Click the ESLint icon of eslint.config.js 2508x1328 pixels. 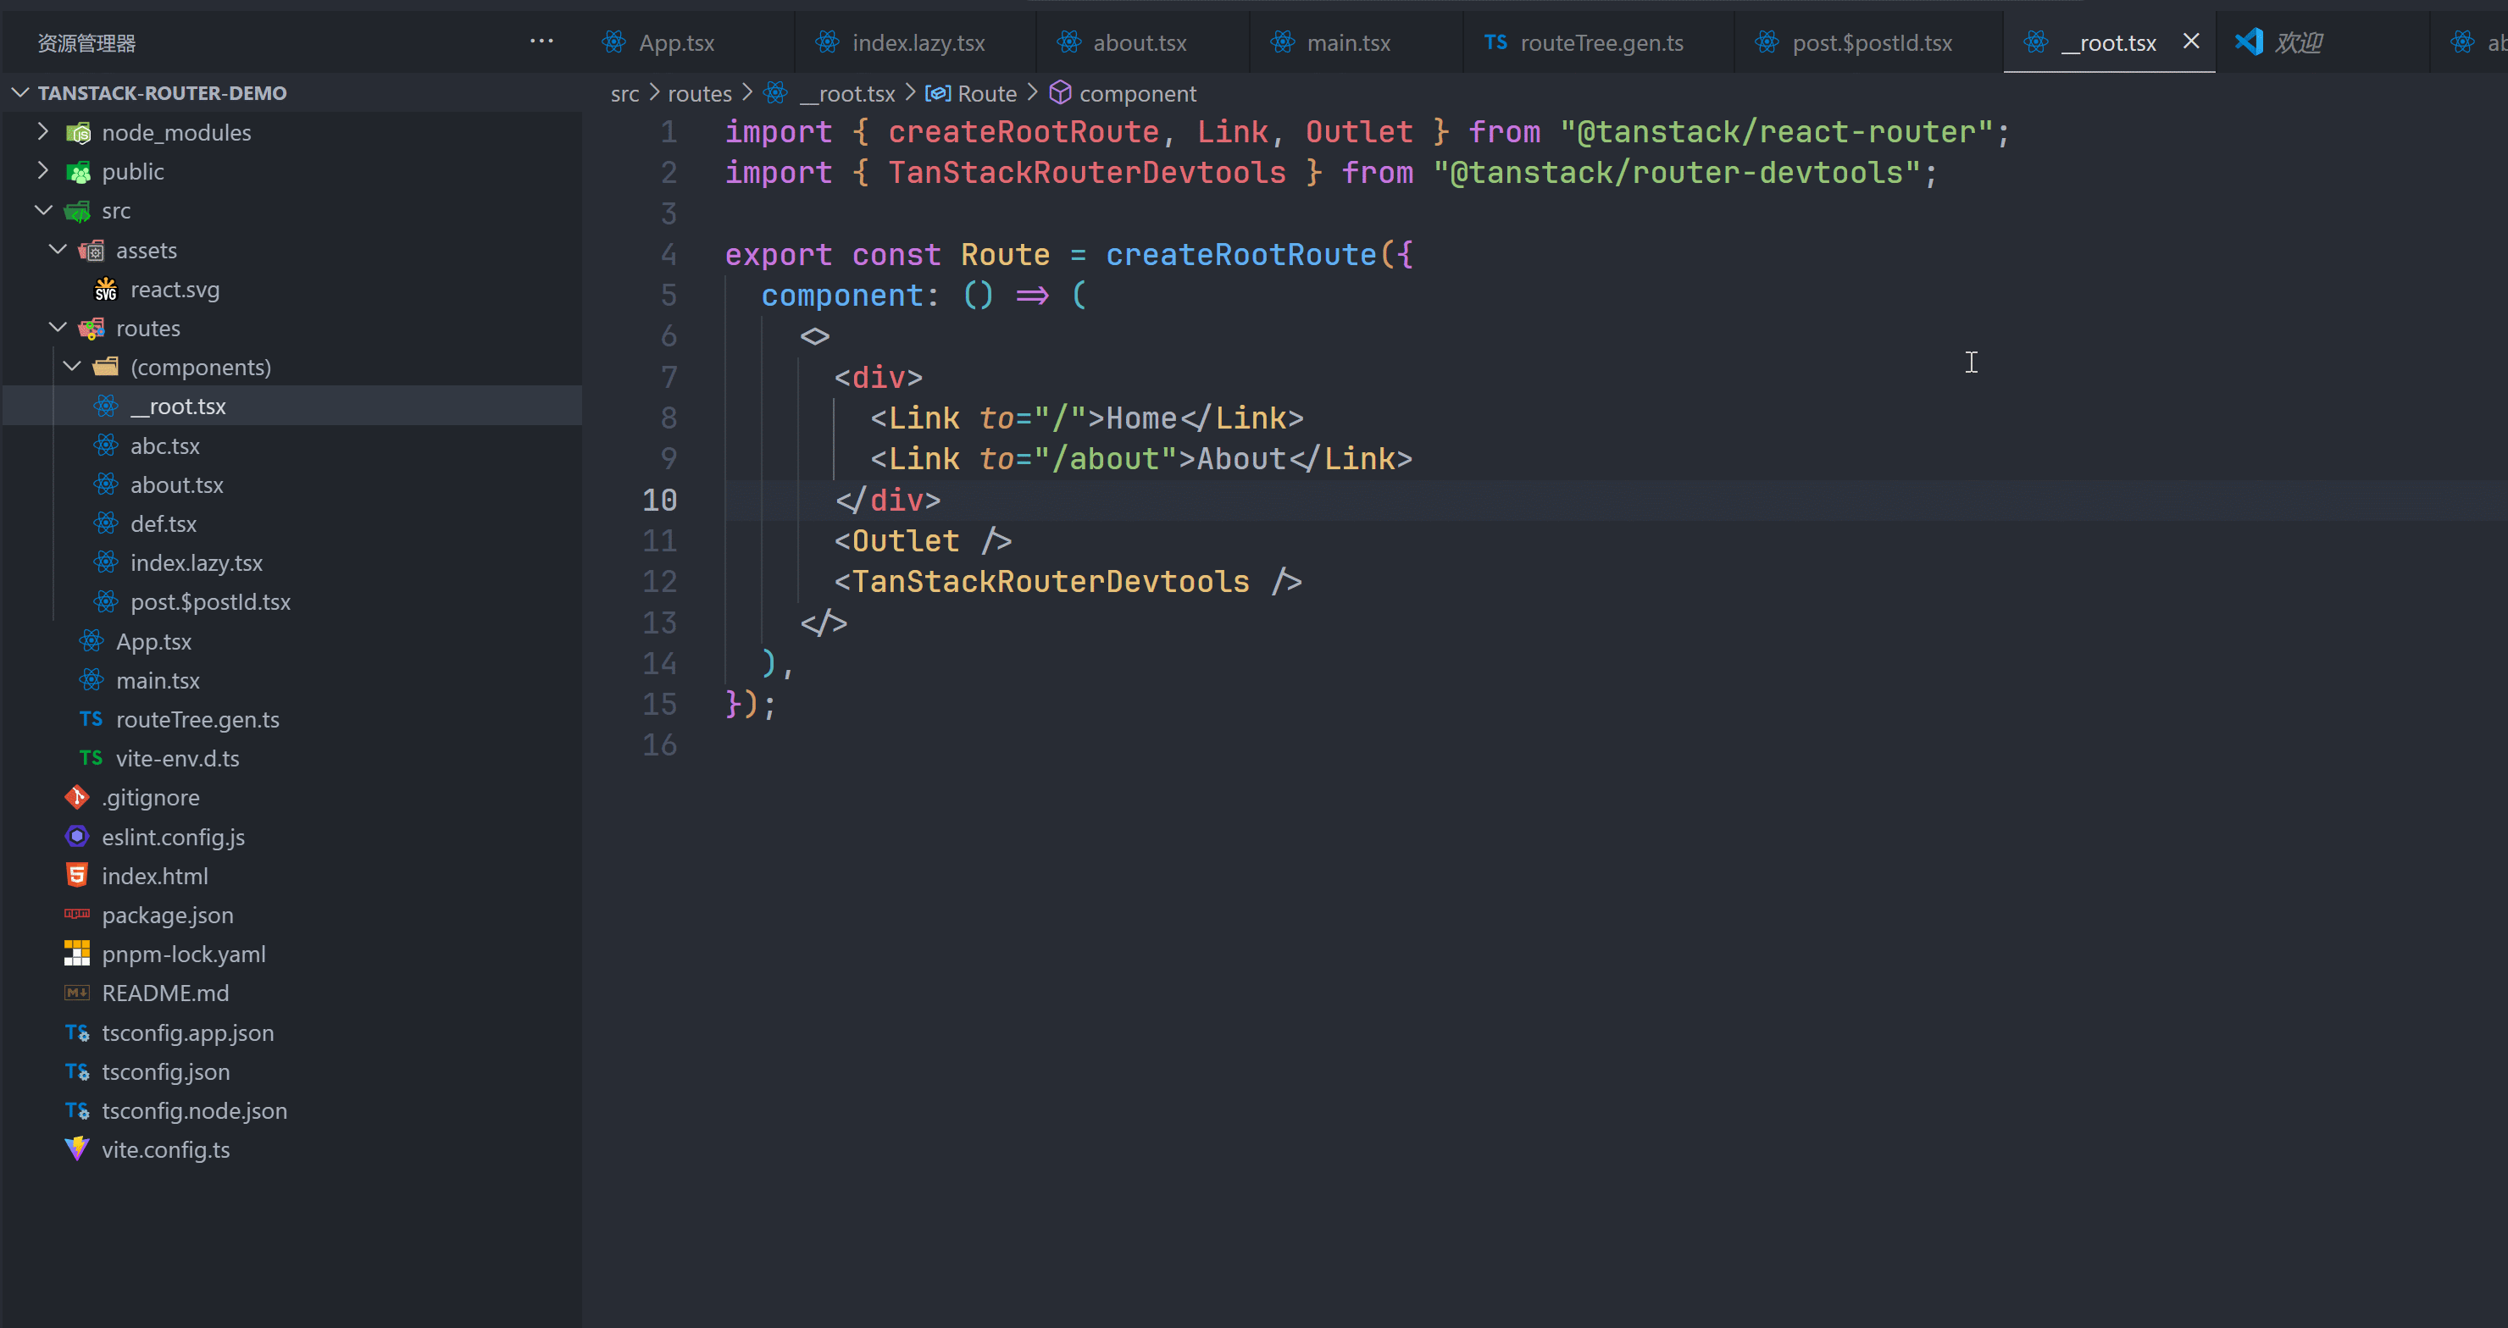pyautogui.click(x=77, y=837)
